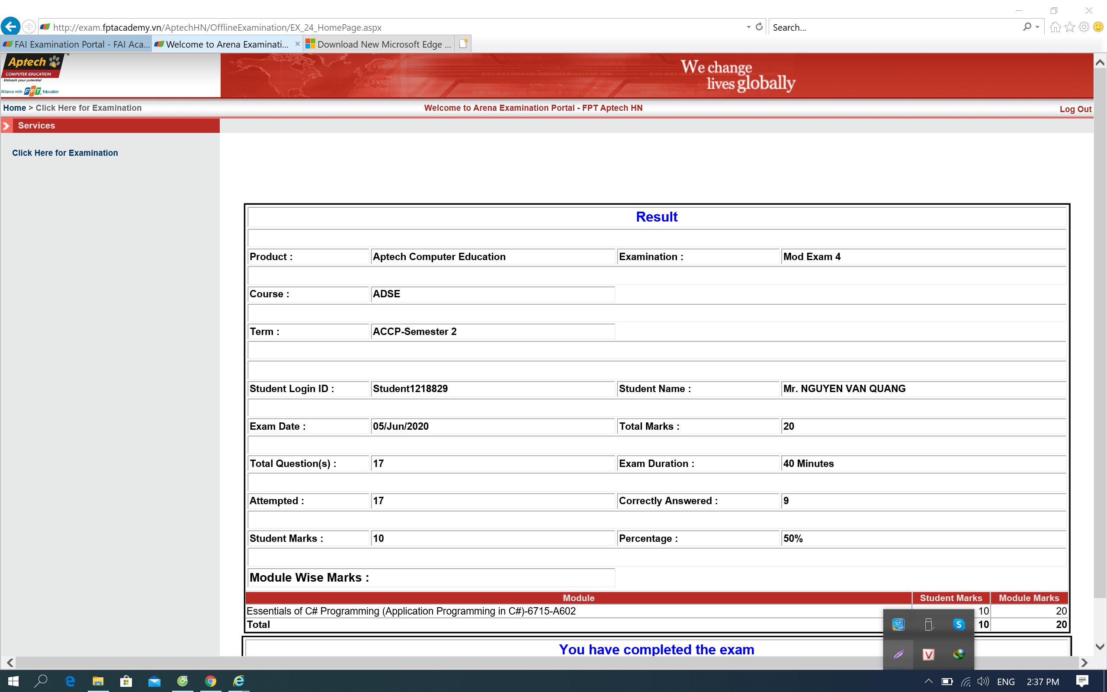
Task: Click Safely Remove Hardware USB tray icon
Action: tap(929, 624)
